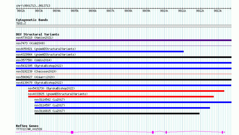
Task: Click the last TTTY22 exon with arrow
Action: pyautogui.click(x=223, y=132)
